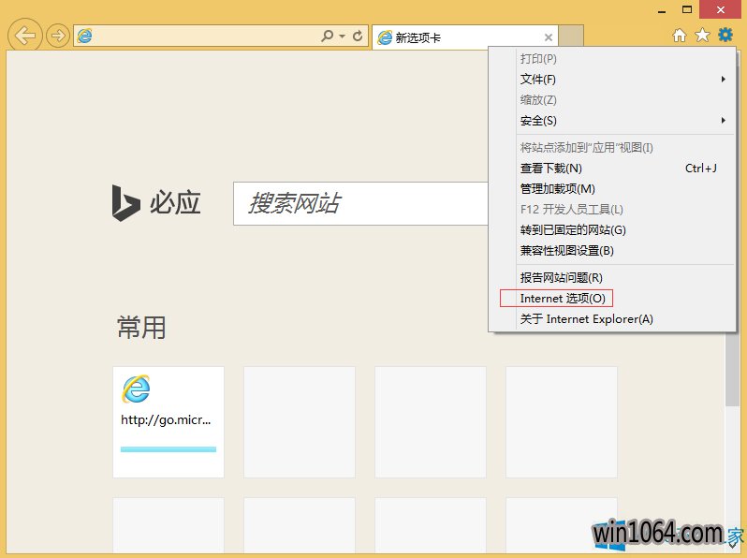Click the page vertical scrollbar thumb

click(732, 370)
